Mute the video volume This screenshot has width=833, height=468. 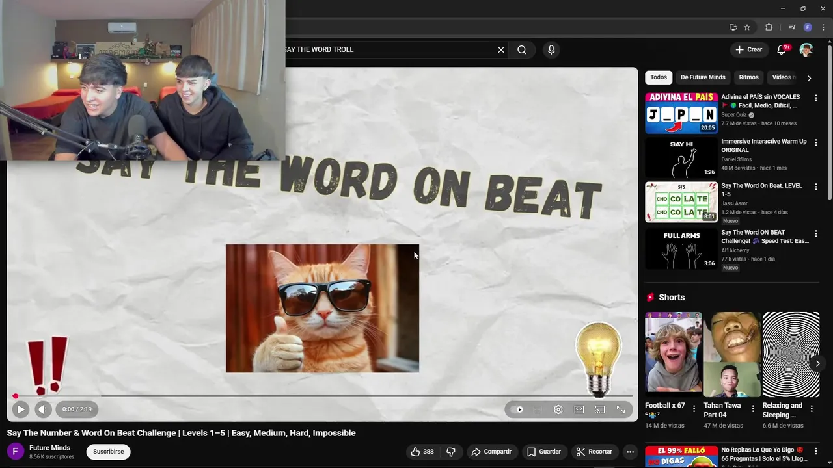coord(43,409)
